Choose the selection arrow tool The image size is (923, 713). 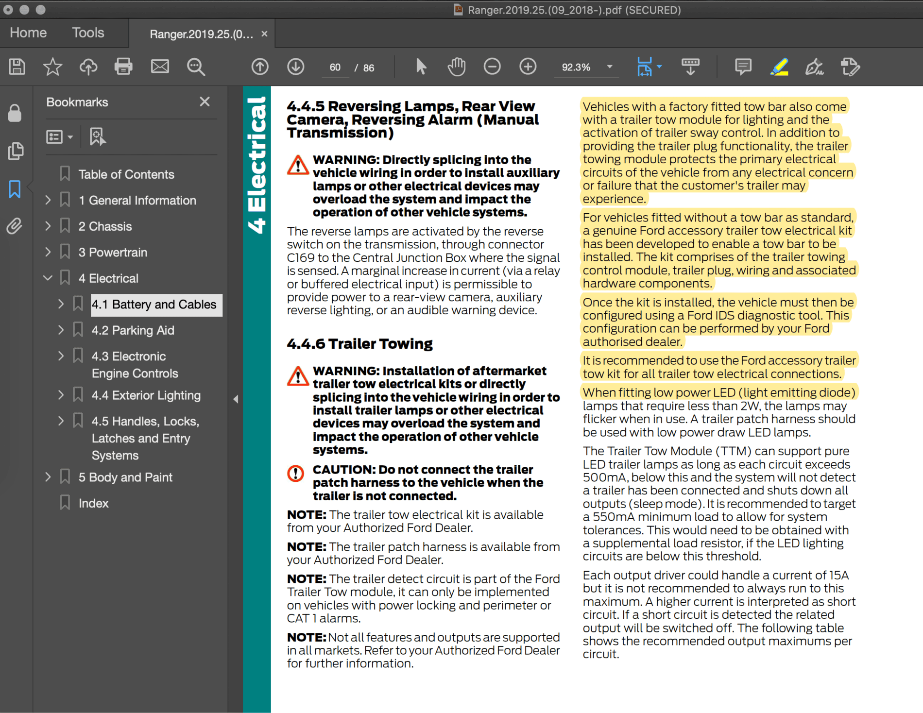pos(421,67)
